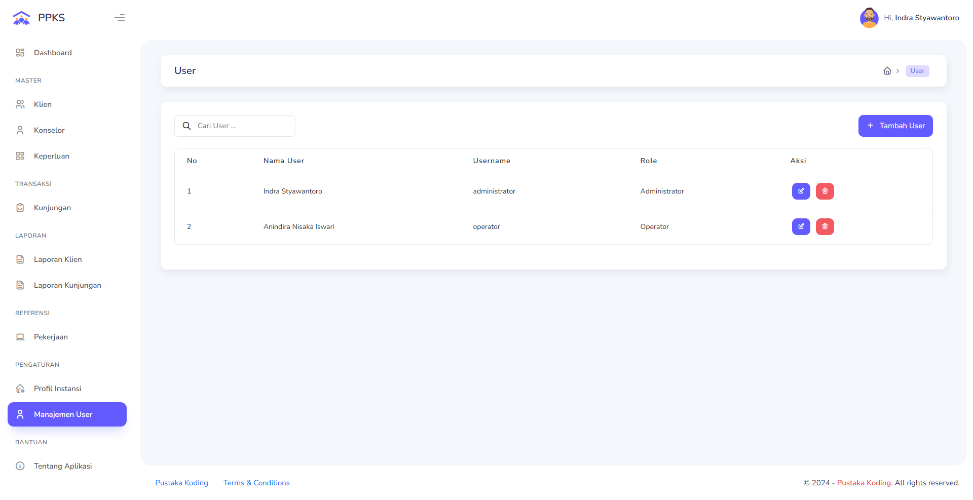Click the home icon in the breadcrumb
Image resolution: width=973 pixels, height=500 pixels.
(887, 71)
